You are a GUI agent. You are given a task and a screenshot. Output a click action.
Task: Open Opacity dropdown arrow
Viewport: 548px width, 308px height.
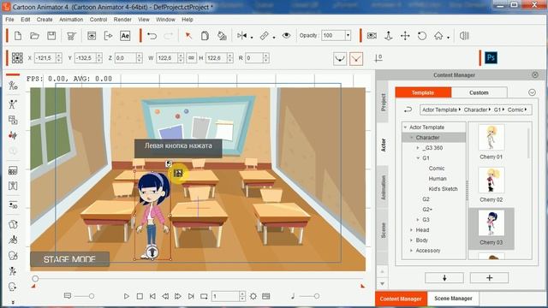pos(348,35)
